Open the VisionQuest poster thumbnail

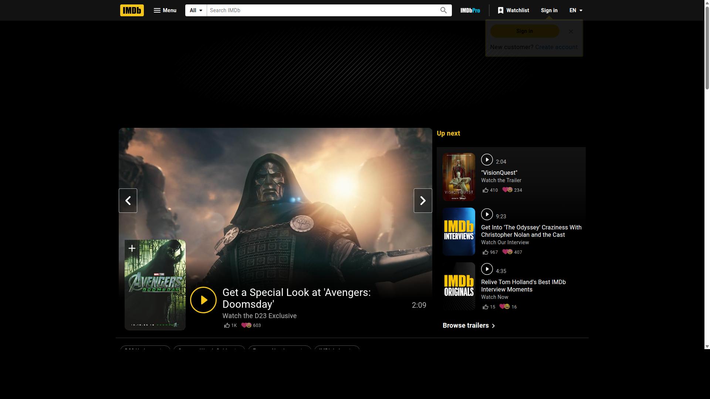point(459,177)
